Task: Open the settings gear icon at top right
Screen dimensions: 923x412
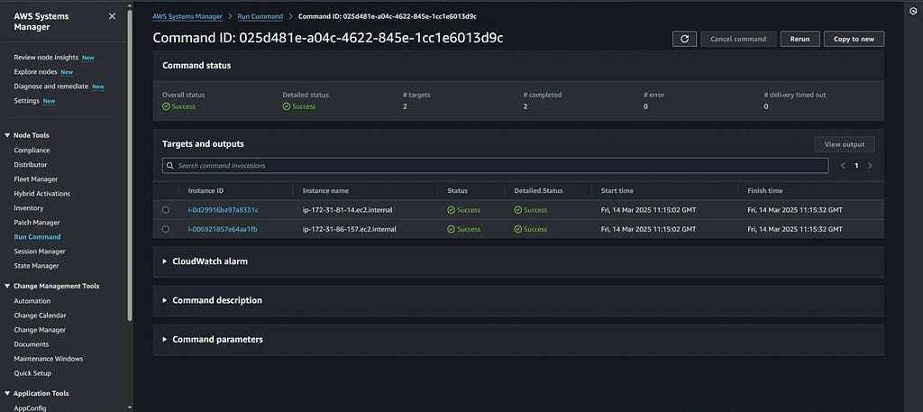Action: [914, 11]
